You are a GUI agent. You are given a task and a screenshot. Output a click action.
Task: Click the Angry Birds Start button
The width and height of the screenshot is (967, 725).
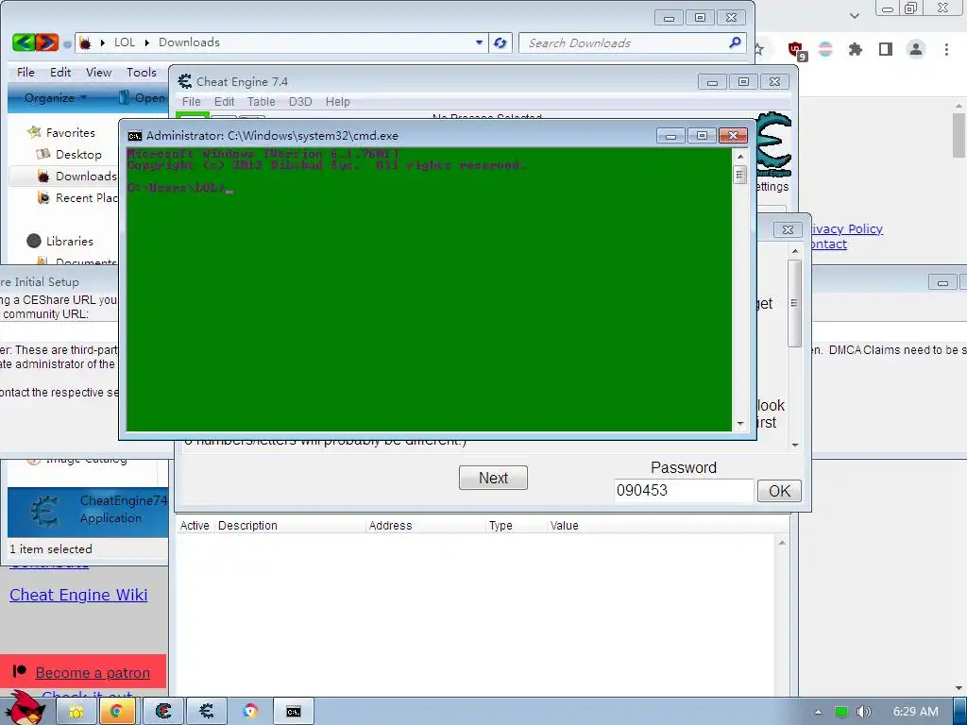coord(25,709)
